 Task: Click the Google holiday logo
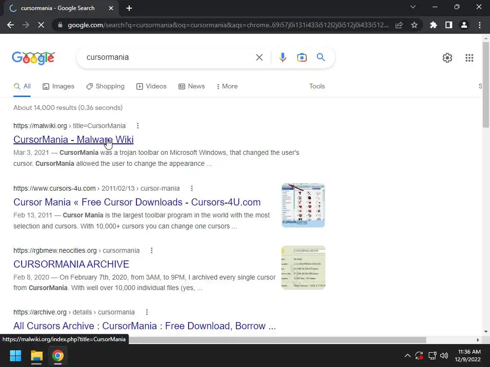tap(33, 58)
